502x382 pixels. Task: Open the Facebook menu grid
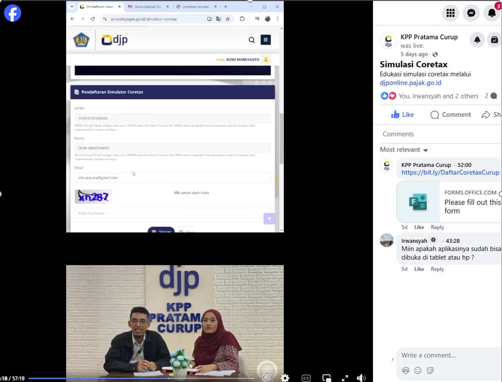[450, 13]
